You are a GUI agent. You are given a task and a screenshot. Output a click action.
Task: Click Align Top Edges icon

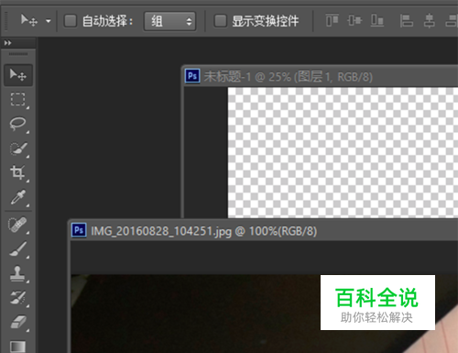pos(332,20)
